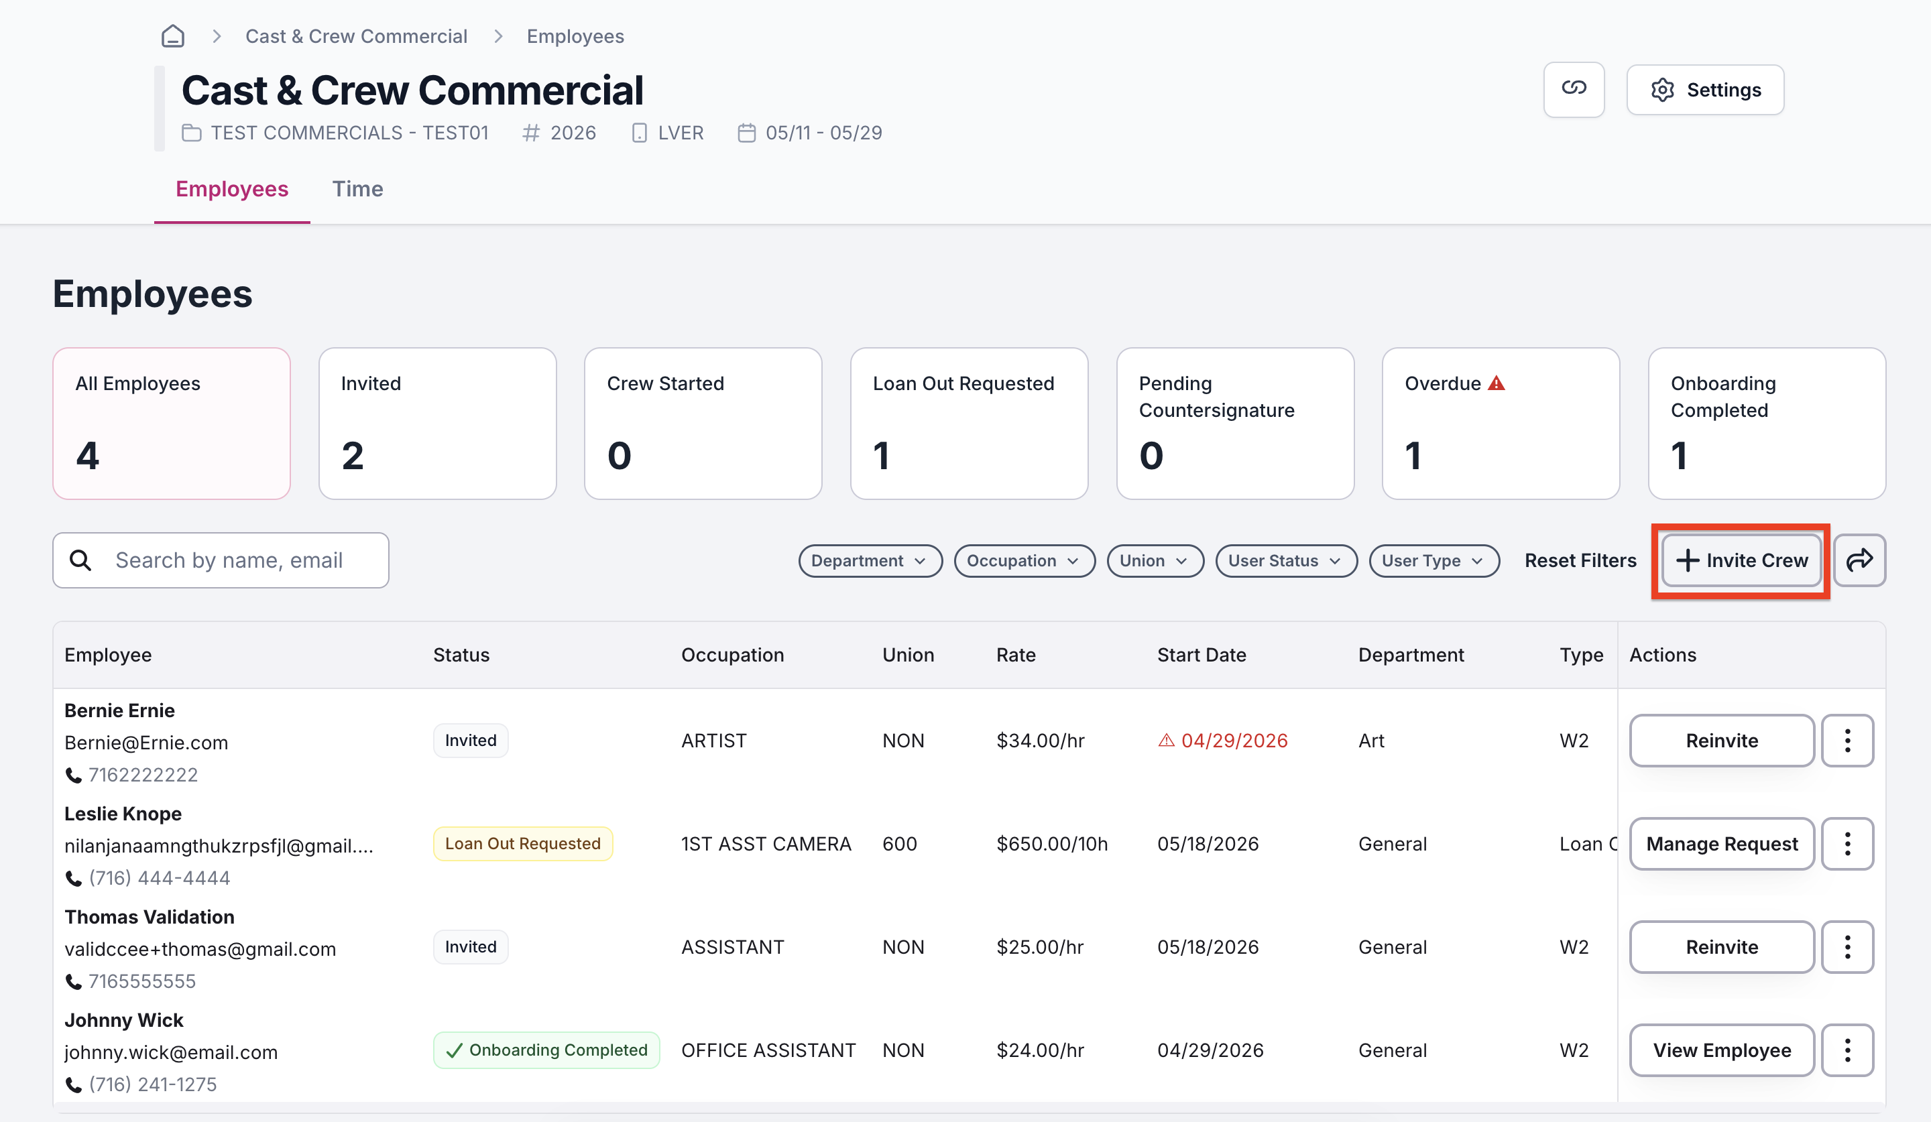The width and height of the screenshot is (1931, 1122).
Task: Click the rate $650.00/10h
Action: pyautogui.click(x=1052, y=843)
